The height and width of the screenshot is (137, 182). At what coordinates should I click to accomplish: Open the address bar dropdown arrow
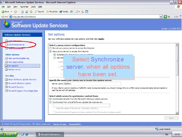[x=161, y=17]
